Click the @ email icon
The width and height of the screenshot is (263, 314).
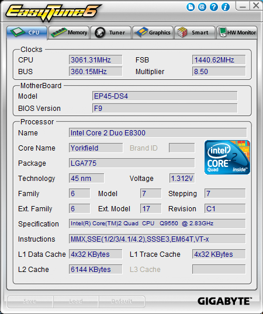(x=202, y=7)
